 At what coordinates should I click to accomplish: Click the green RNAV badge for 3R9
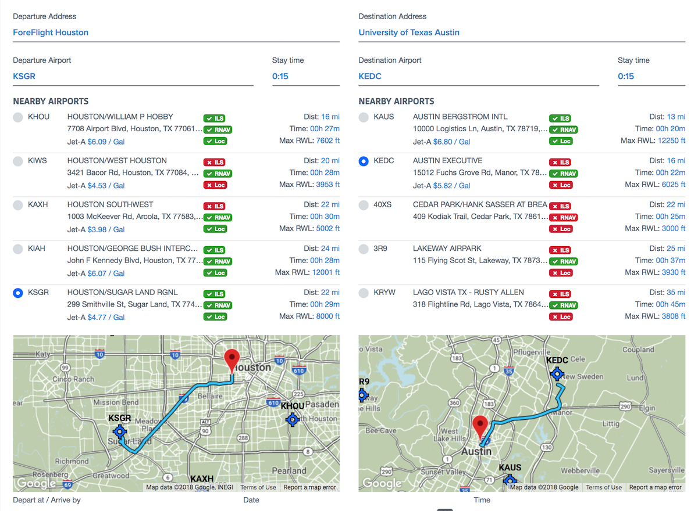click(563, 261)
